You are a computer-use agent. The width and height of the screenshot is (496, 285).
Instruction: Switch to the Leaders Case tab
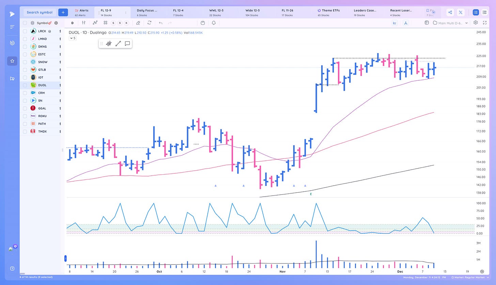coord(365,13)
